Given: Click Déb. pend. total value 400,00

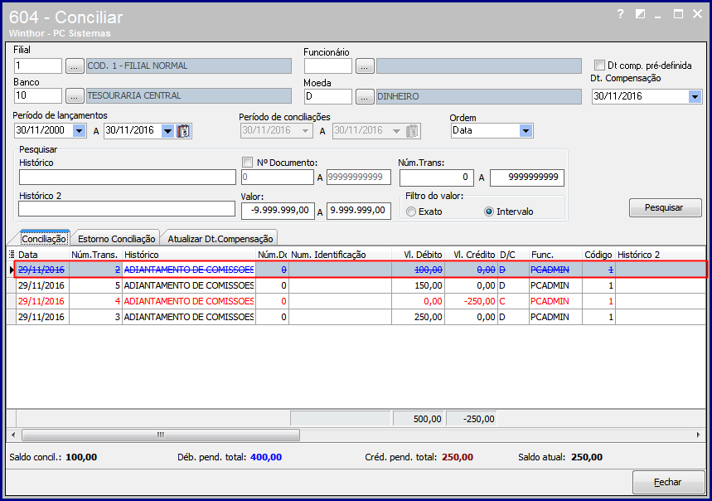Looking at the screenshot, I should coord(266,457).
